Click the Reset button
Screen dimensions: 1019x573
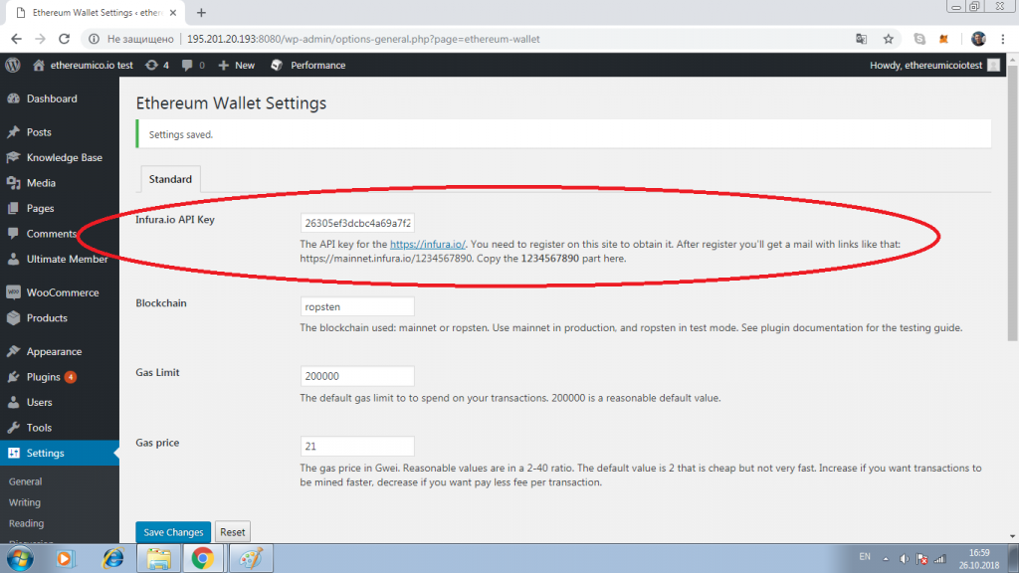click(x=232, y=532)
